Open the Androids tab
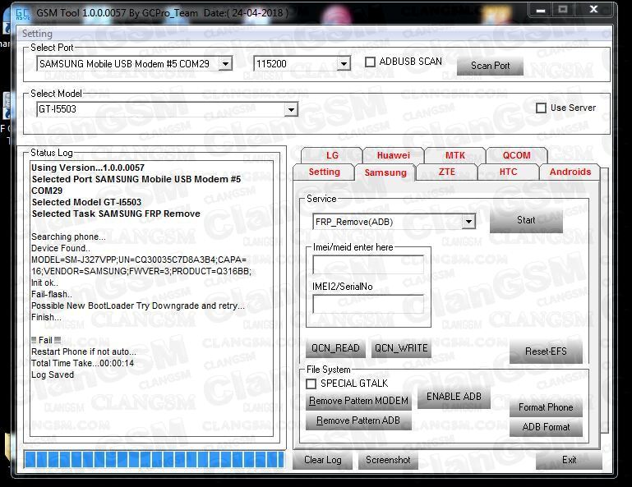Image resolution: width=632 pixels, height=487 pixels. point(570,172)
